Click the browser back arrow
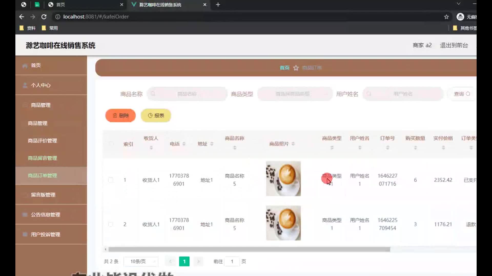This screenshot has height=276, width=492. pos(22,17)
